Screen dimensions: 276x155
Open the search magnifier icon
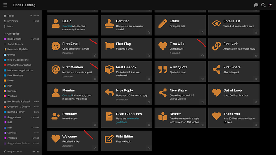(263, 5)
